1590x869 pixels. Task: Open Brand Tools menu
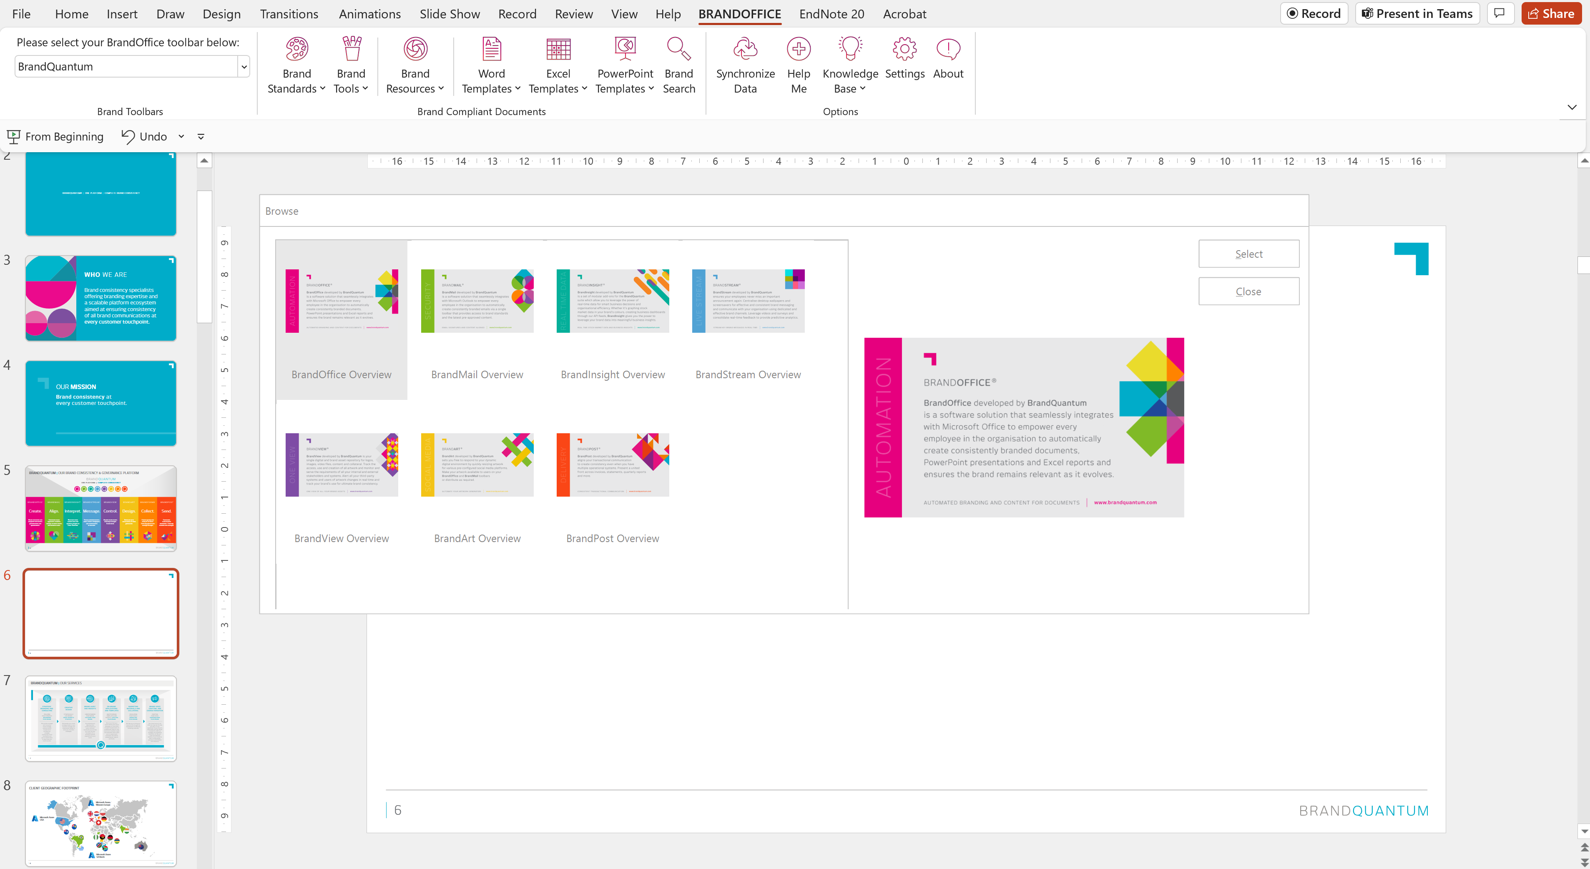pos(351,65)
